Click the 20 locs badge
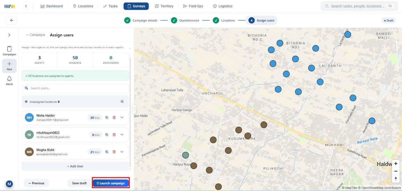 95,118
